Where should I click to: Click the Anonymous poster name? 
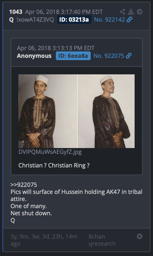[34, 56]
